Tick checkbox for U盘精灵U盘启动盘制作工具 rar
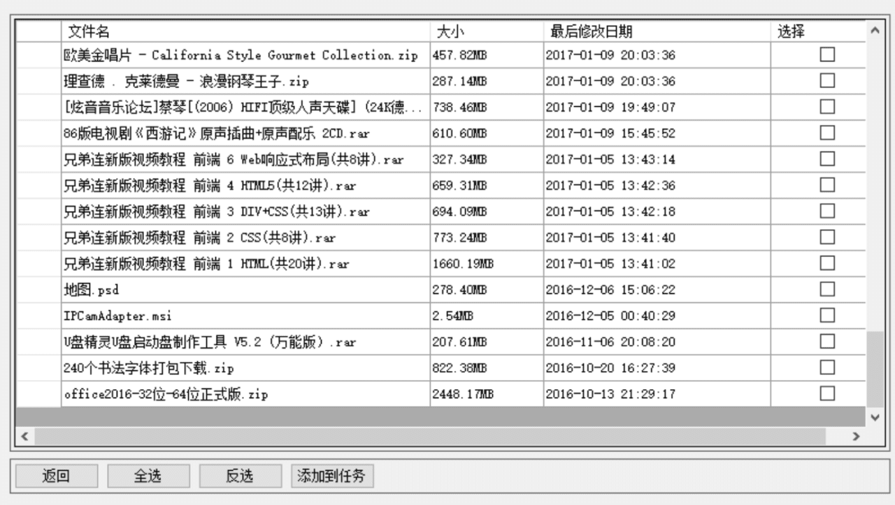The height and width of the screenshot is (505, 895). [x=827, y=342]
